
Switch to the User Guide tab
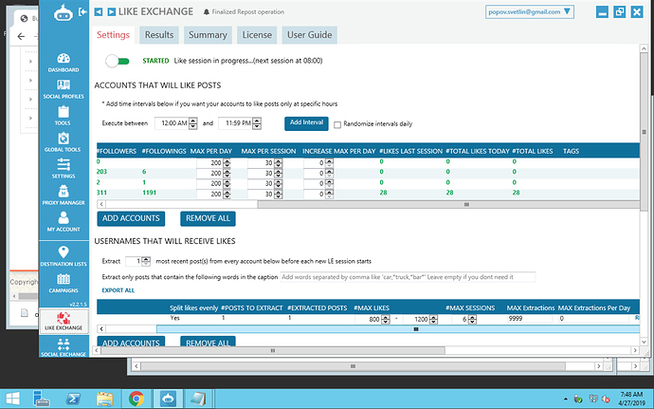click(310, 35)
